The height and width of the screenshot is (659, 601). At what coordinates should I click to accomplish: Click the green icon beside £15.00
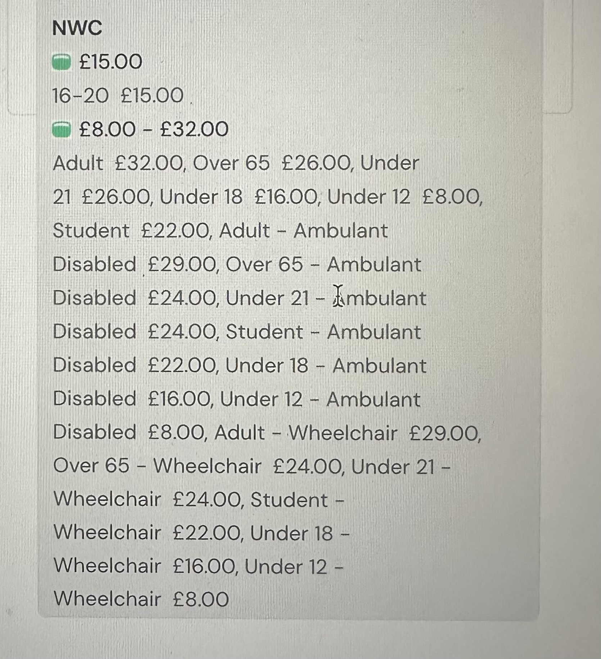[61, 62]
